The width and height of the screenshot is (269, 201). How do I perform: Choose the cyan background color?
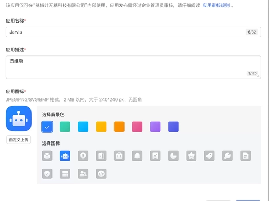click(x=83, y=127)
